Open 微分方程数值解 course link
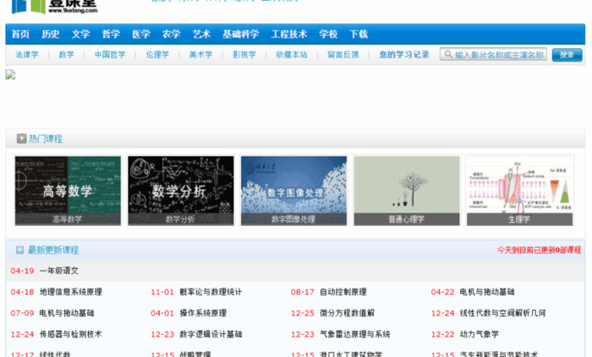This screenshot has height=357, width=592. tap(347, 313)
